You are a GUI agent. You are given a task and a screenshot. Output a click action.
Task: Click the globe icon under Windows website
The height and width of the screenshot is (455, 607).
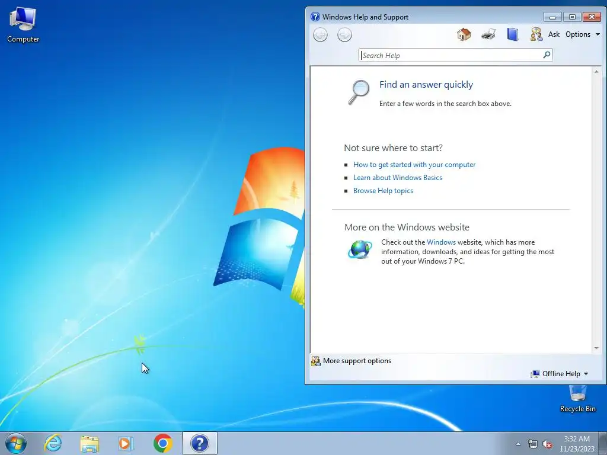360,249
